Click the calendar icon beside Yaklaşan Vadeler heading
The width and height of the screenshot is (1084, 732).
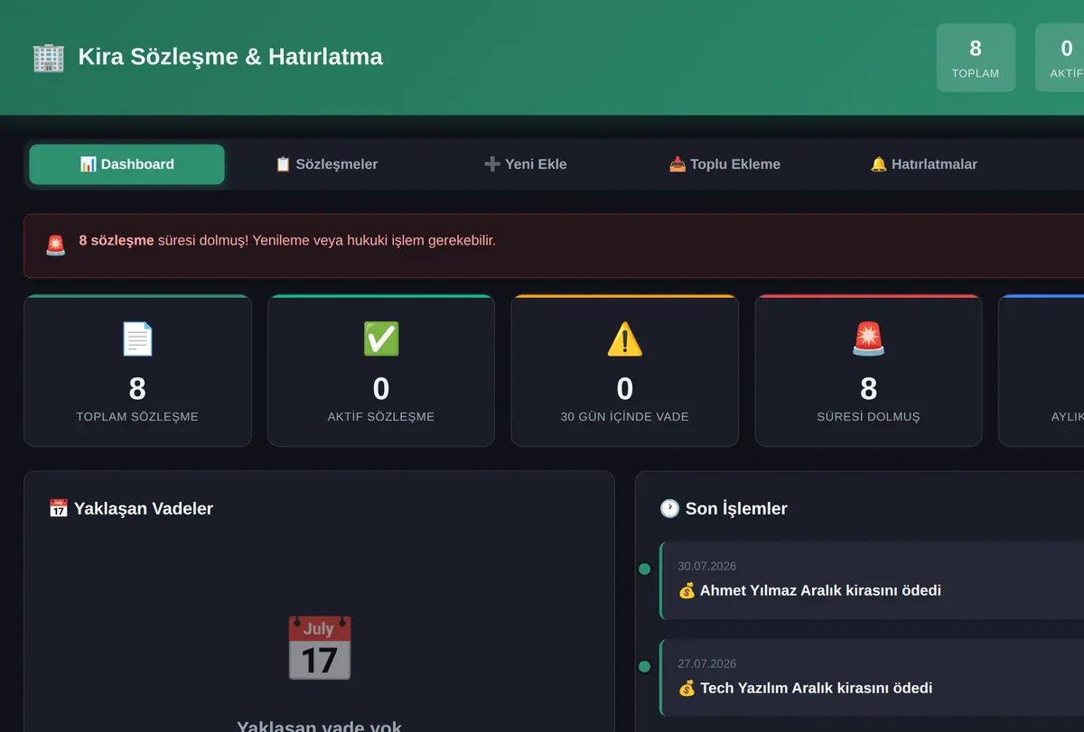(58, 508)
